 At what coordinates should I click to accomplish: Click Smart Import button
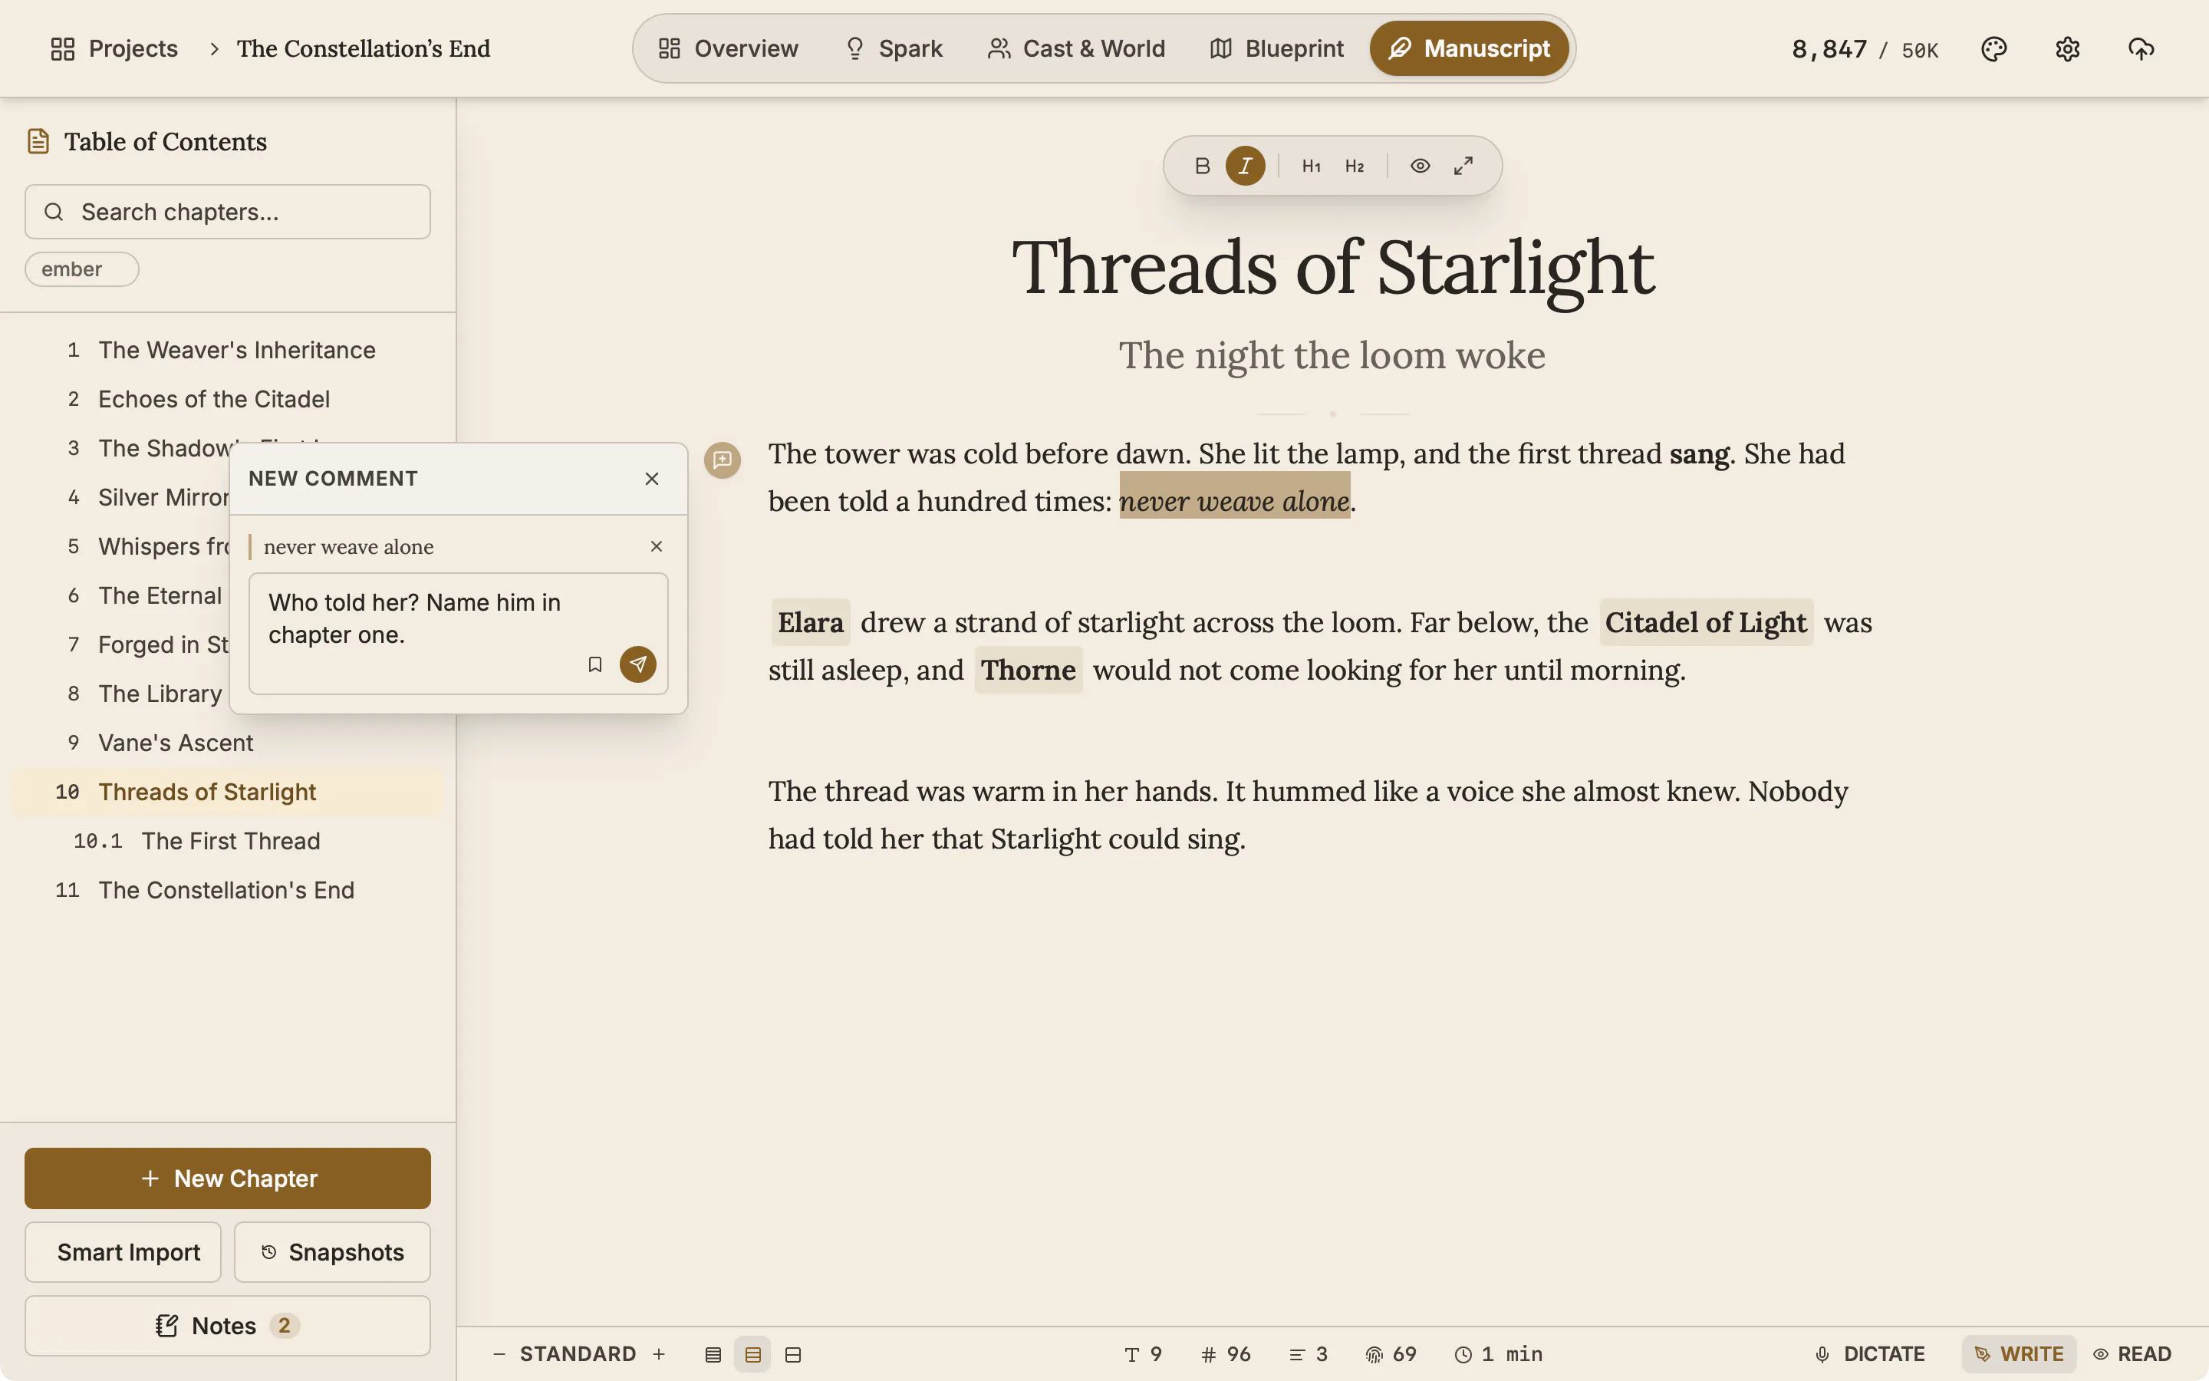click(x=123, y=1252)
